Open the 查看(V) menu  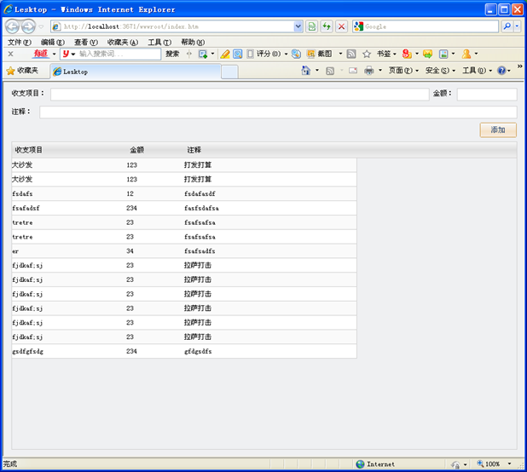[x=86, y=43]
